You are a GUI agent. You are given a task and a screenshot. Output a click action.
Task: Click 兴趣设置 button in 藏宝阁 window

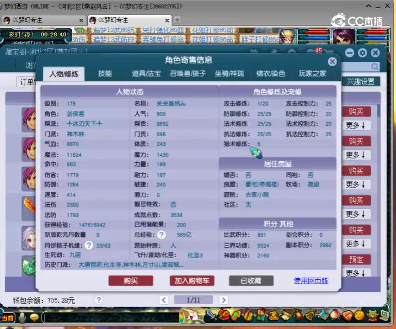click(x=360, y=81)
